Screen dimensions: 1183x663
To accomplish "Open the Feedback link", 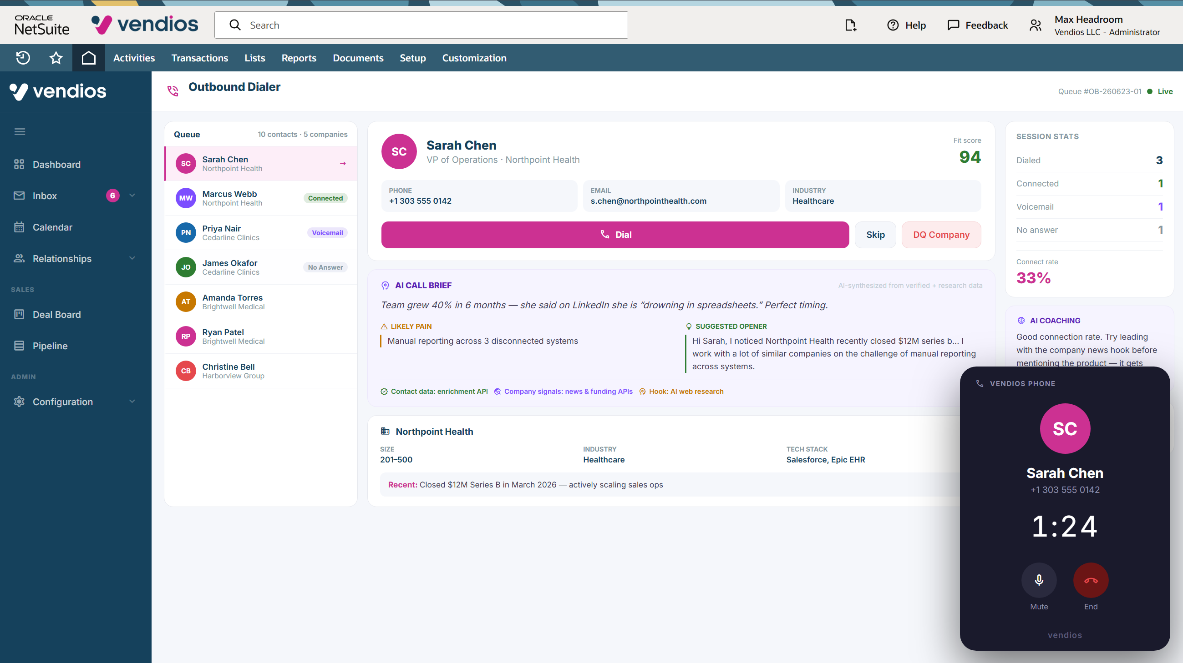I will click(977, 25).
